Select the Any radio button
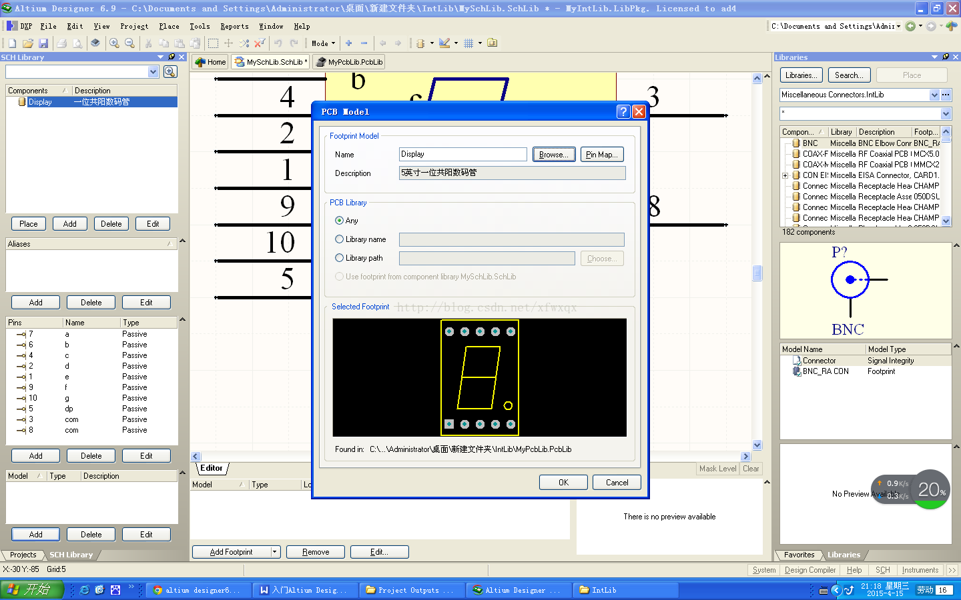 [340, 221]
